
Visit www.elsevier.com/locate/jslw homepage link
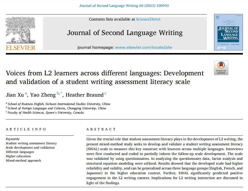tap(144, 47)
